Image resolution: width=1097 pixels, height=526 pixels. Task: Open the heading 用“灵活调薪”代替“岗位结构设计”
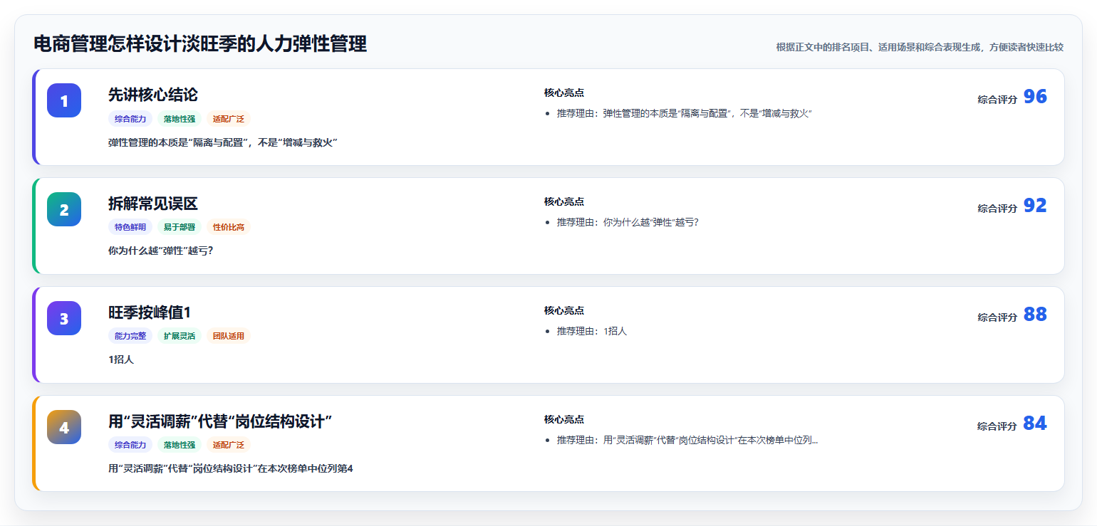click(x=220, y=421)
